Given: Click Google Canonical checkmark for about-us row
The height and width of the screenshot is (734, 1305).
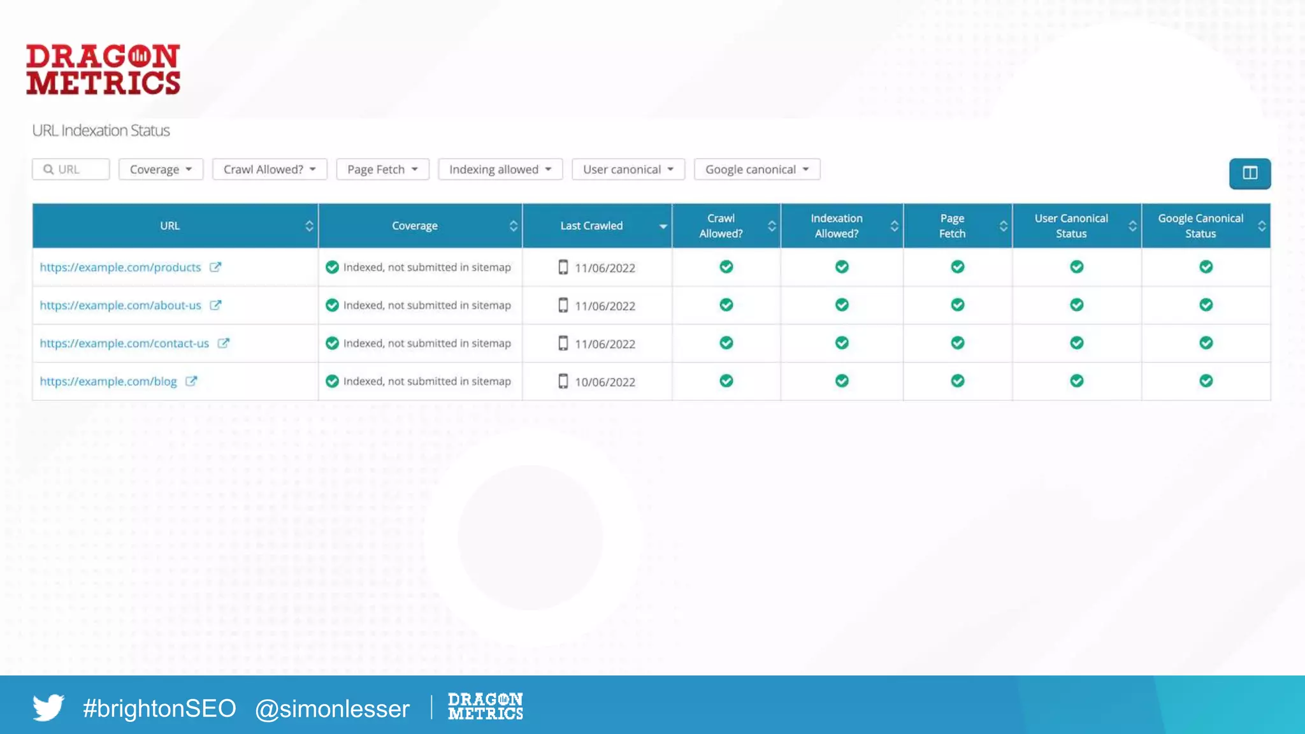Looking at the screenshot, I should [1206, 305].
